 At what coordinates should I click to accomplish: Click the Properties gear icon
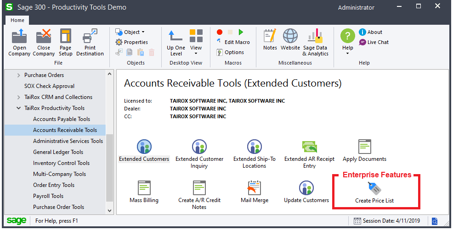click(119, 42)
